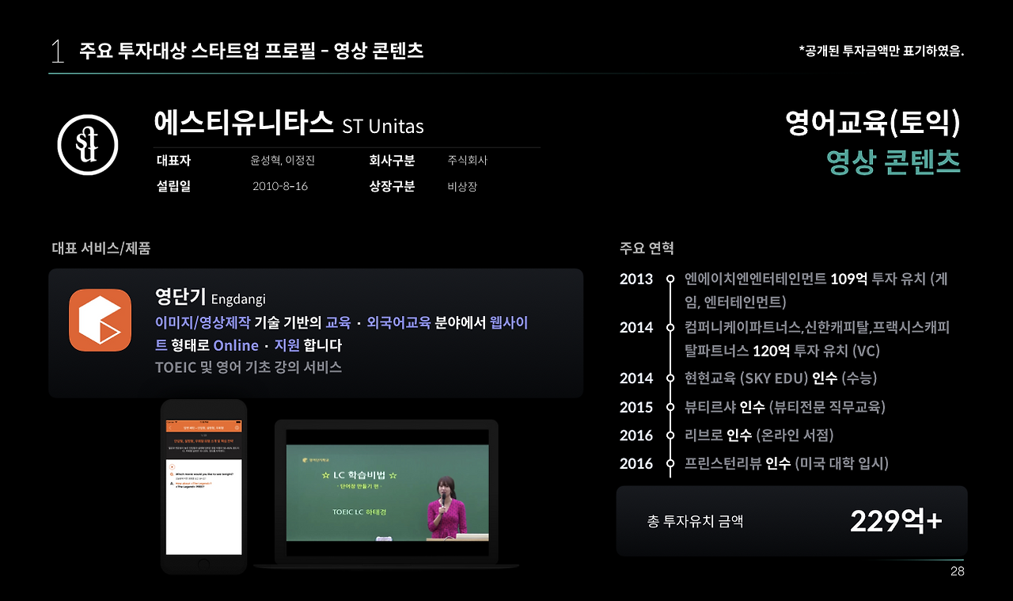Open the orange Engdangi app icon
The image size is (1013, 601).
point(100,320)
